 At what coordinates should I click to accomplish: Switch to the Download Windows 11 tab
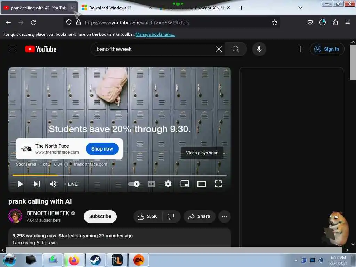click(x=110, y=8)
